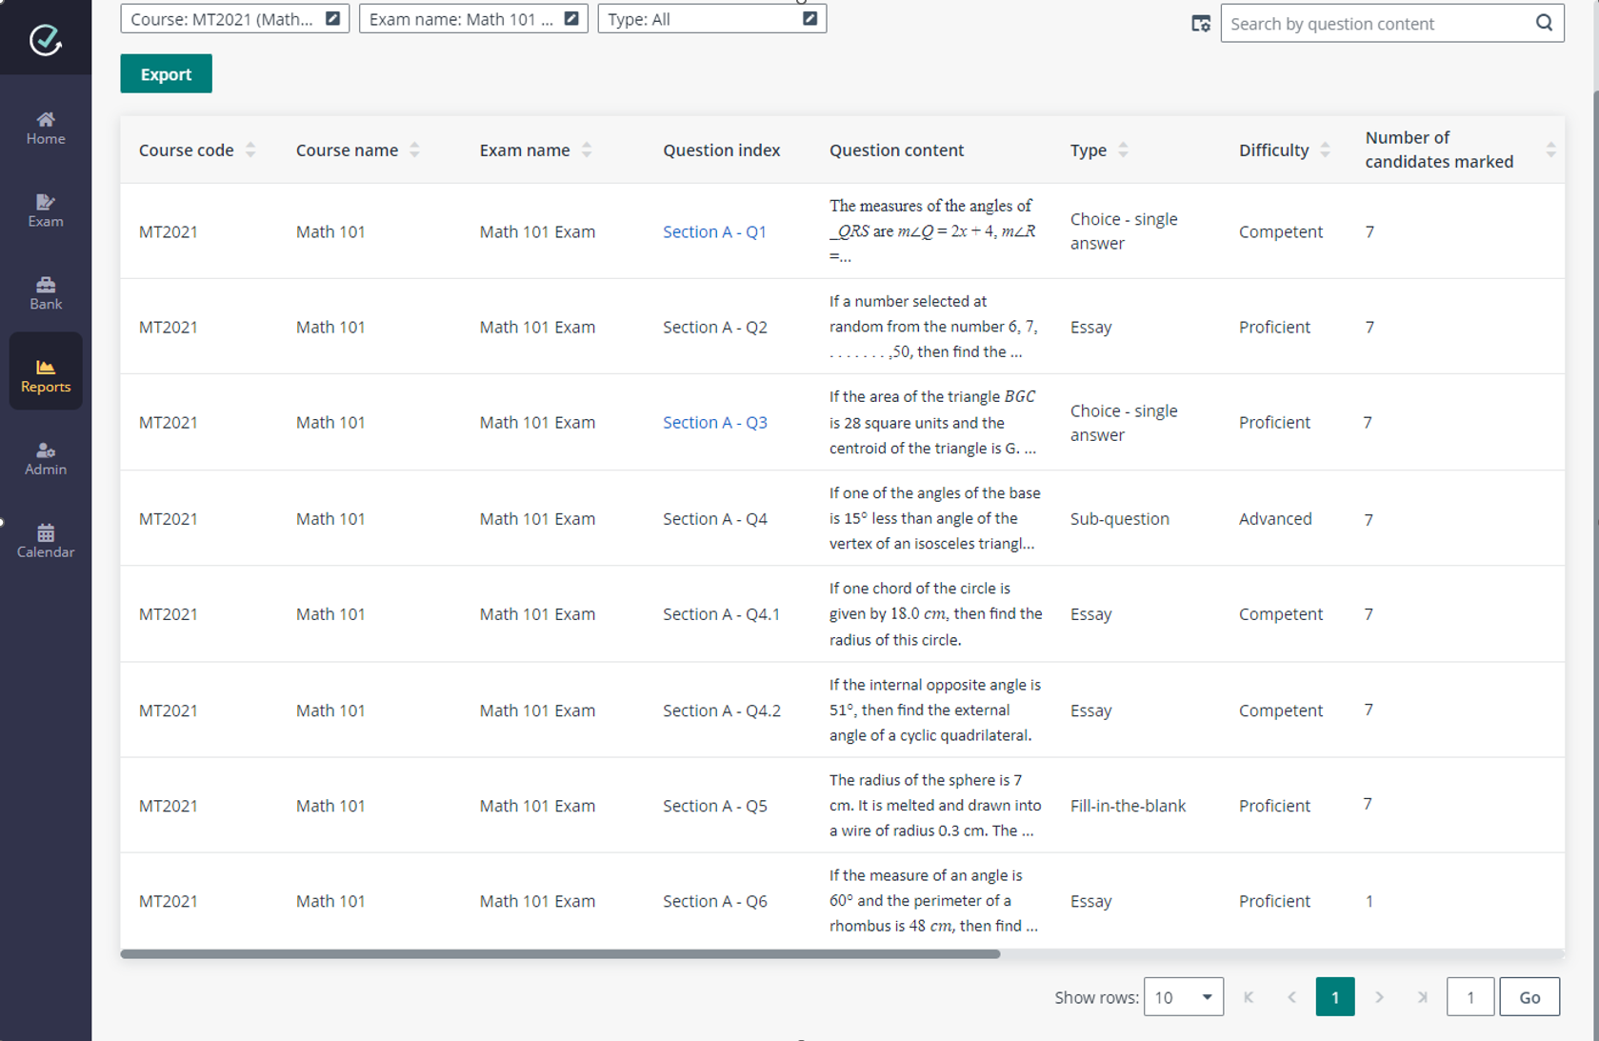Click the sphere radius question content
This screenshot has height=1041, width=1599.
(x=935, y=805)
